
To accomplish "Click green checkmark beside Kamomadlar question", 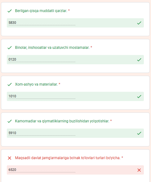I will 10,121.
